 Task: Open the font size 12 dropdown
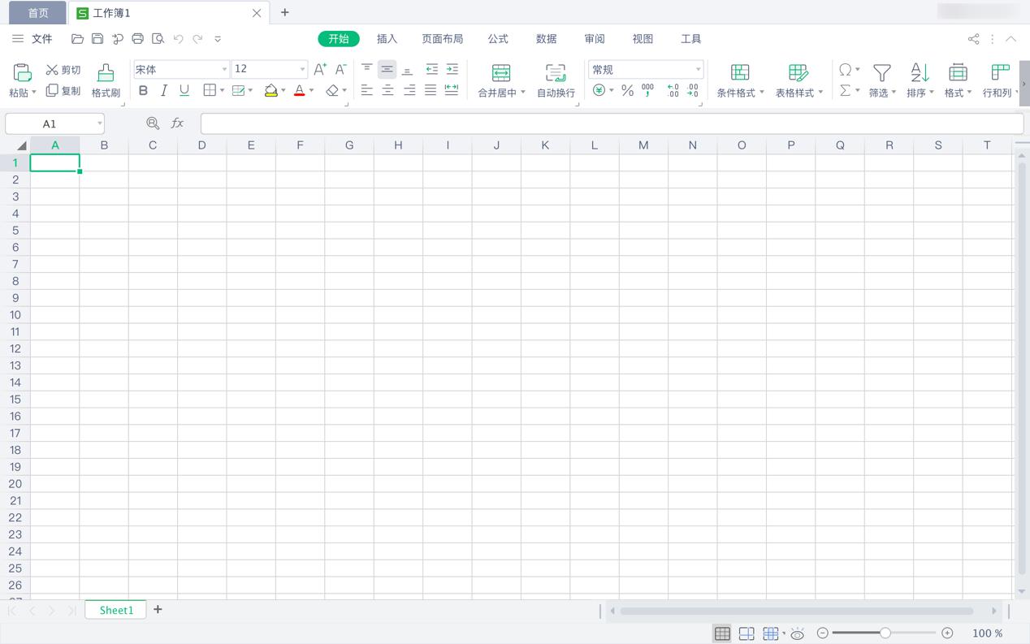(302, 70)
